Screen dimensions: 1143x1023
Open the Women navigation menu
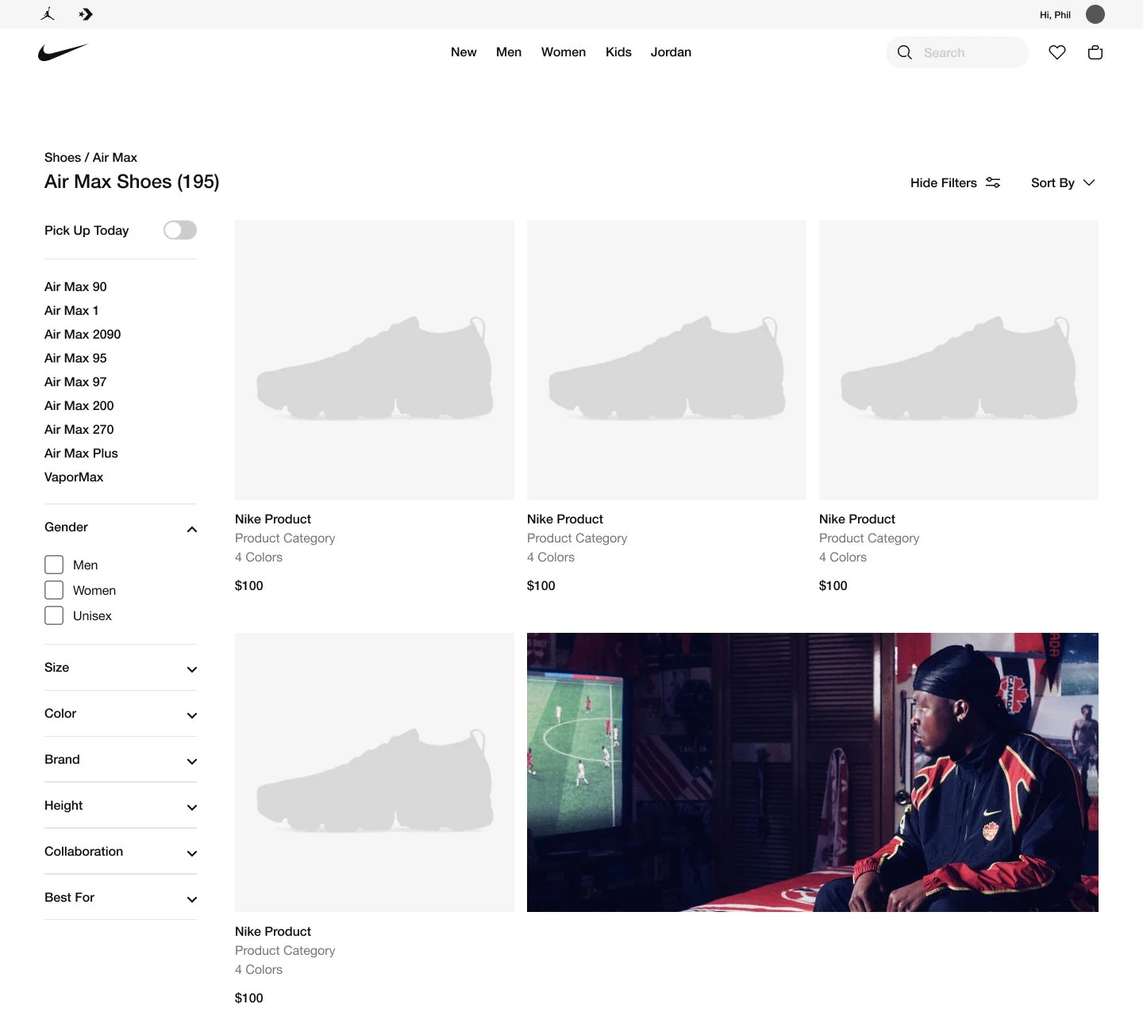click(564, 52)
